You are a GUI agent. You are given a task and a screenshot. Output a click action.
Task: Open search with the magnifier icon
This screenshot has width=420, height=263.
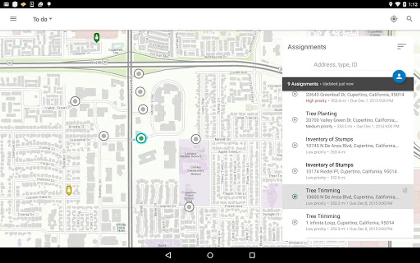click(x=409, y=19)
